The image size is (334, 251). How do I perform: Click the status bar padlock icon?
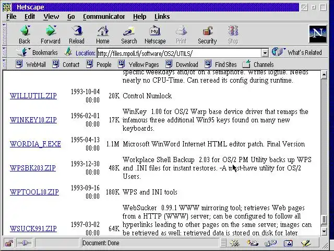click(x=9, y=243)
